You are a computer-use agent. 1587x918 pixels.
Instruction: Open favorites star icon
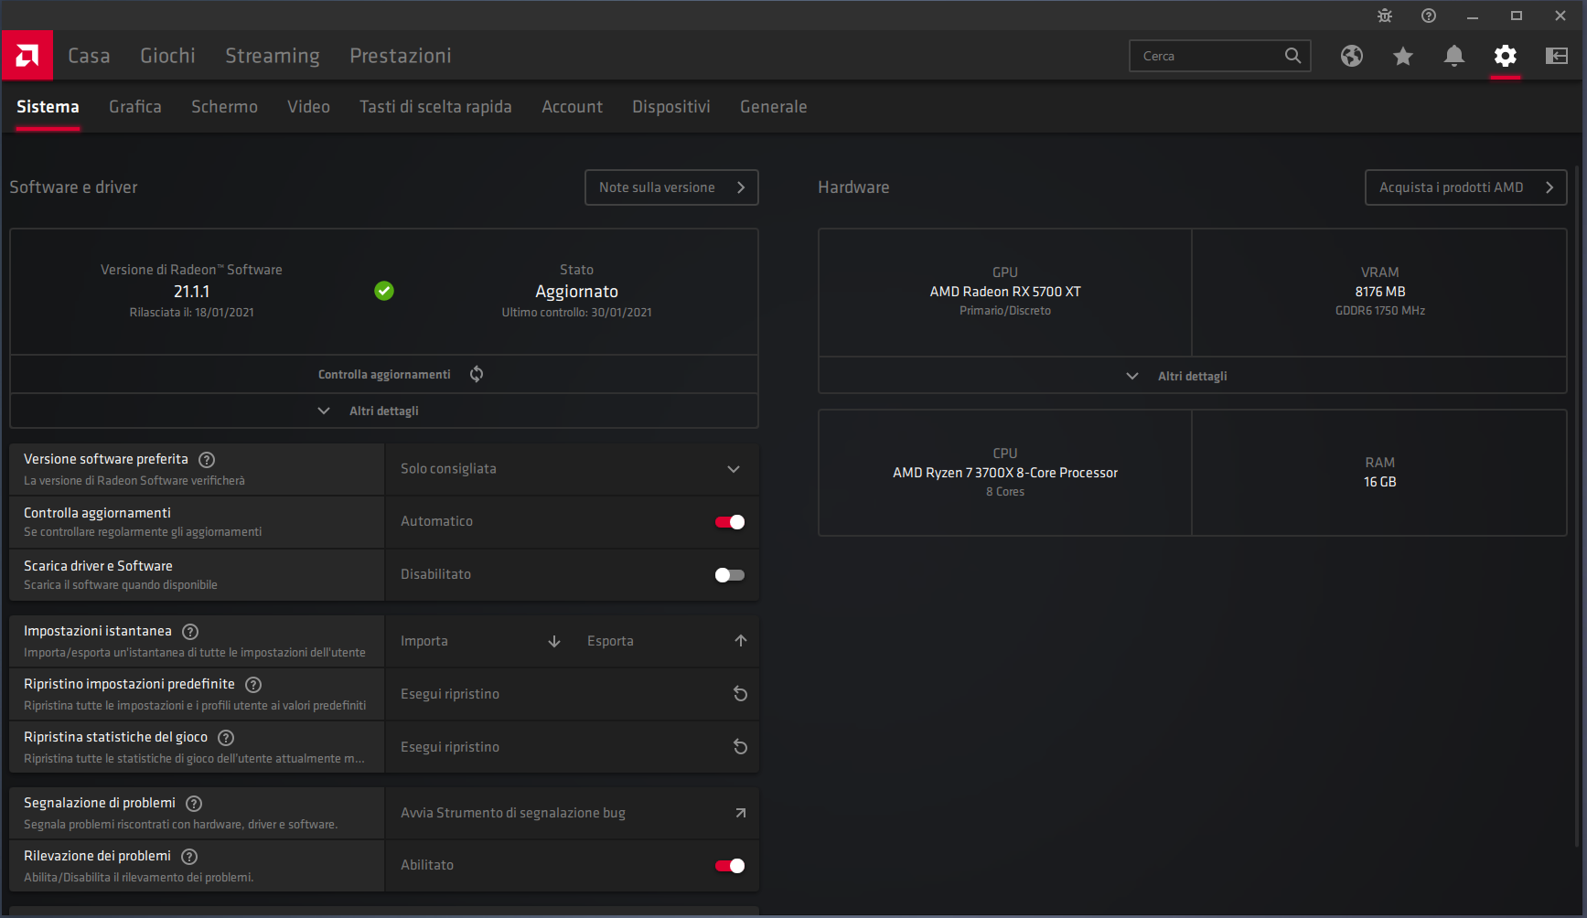tap(1403, 56)
